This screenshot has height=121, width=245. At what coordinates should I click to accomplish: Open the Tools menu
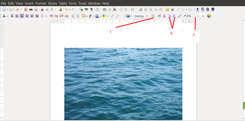(x=82, y=3)
